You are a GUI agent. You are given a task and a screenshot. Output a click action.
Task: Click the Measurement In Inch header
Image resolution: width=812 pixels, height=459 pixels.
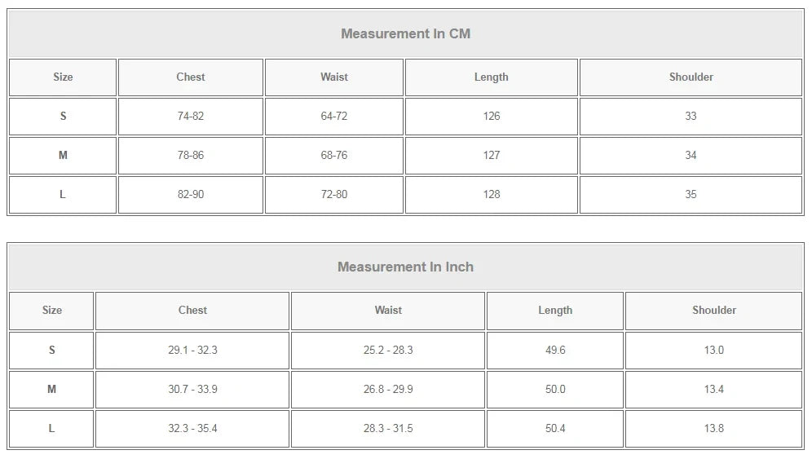point(405,267)
